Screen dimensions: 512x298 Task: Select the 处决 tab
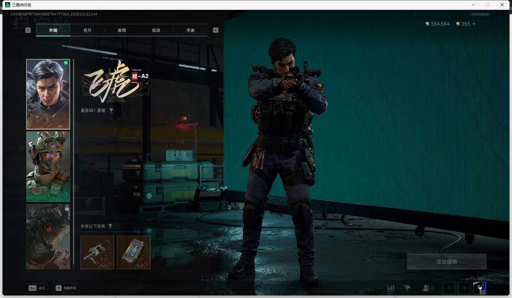pos(156,30)
